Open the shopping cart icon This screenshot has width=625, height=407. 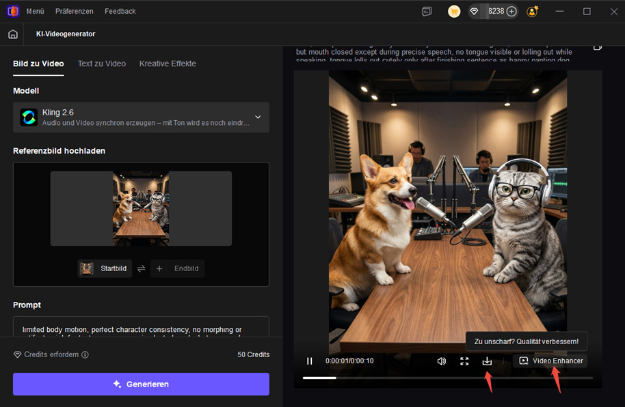pyautogui.click(x=454, y=12)
